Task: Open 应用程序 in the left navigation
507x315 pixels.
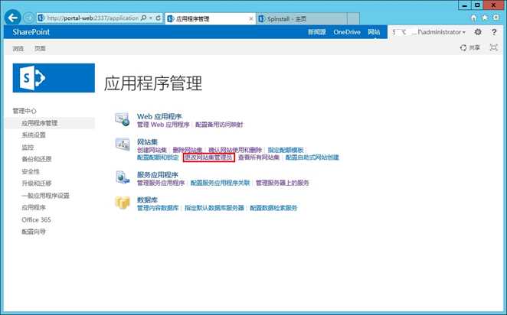Action: tap(34, 207)
